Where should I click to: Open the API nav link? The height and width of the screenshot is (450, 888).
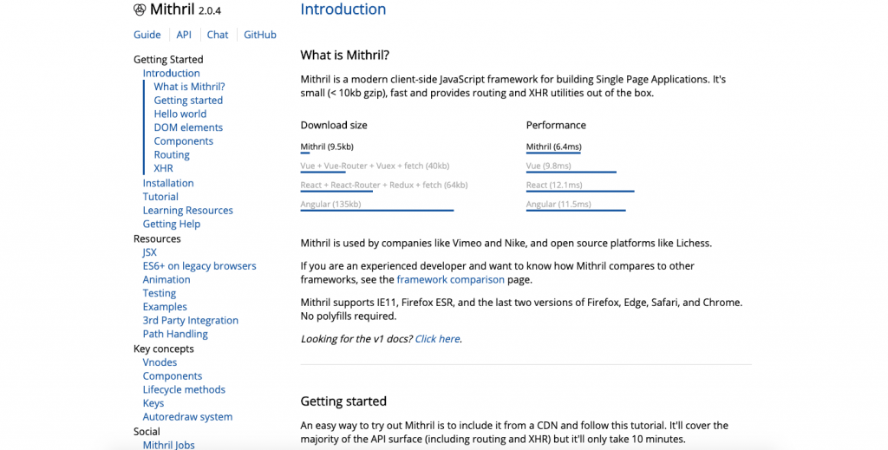tap(184, 35)
